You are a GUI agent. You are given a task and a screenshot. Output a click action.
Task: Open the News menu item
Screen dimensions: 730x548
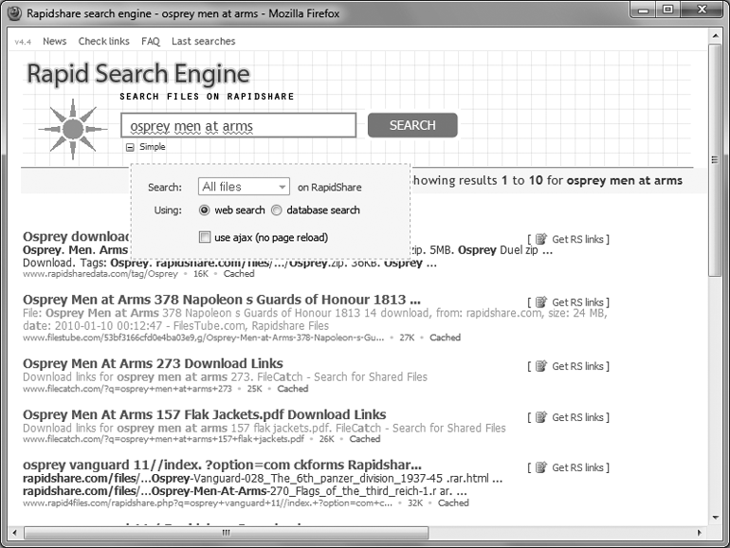pyautogui.click(x=55, y=42)
